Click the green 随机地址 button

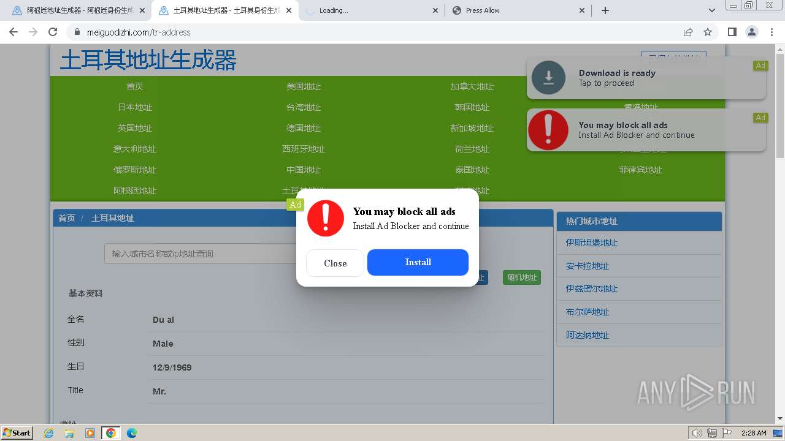click(522, 277)
